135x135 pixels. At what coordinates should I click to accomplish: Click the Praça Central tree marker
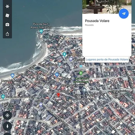point(81,73)
